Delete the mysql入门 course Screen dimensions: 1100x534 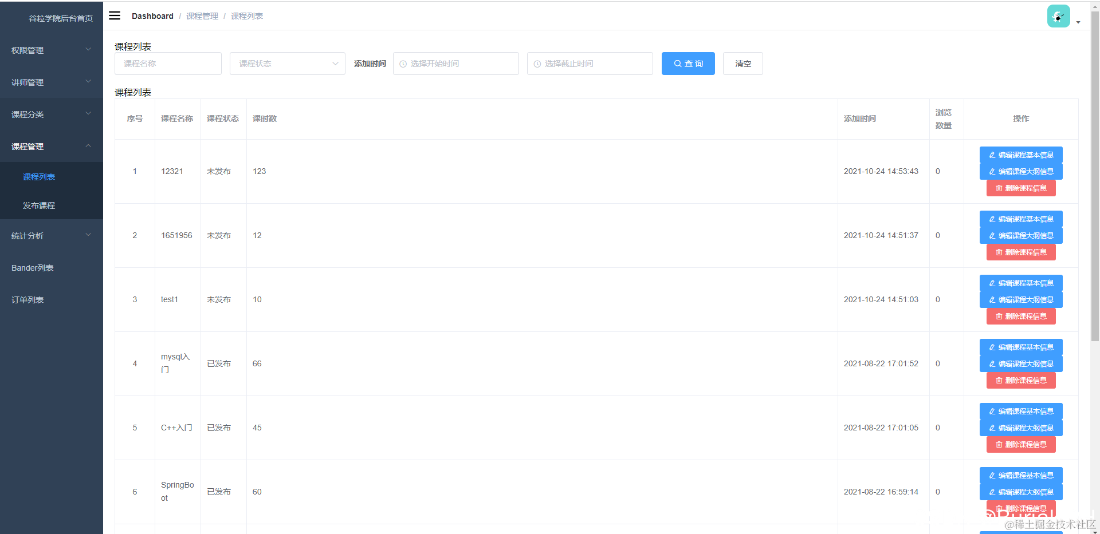click(x=1021, y=381)
